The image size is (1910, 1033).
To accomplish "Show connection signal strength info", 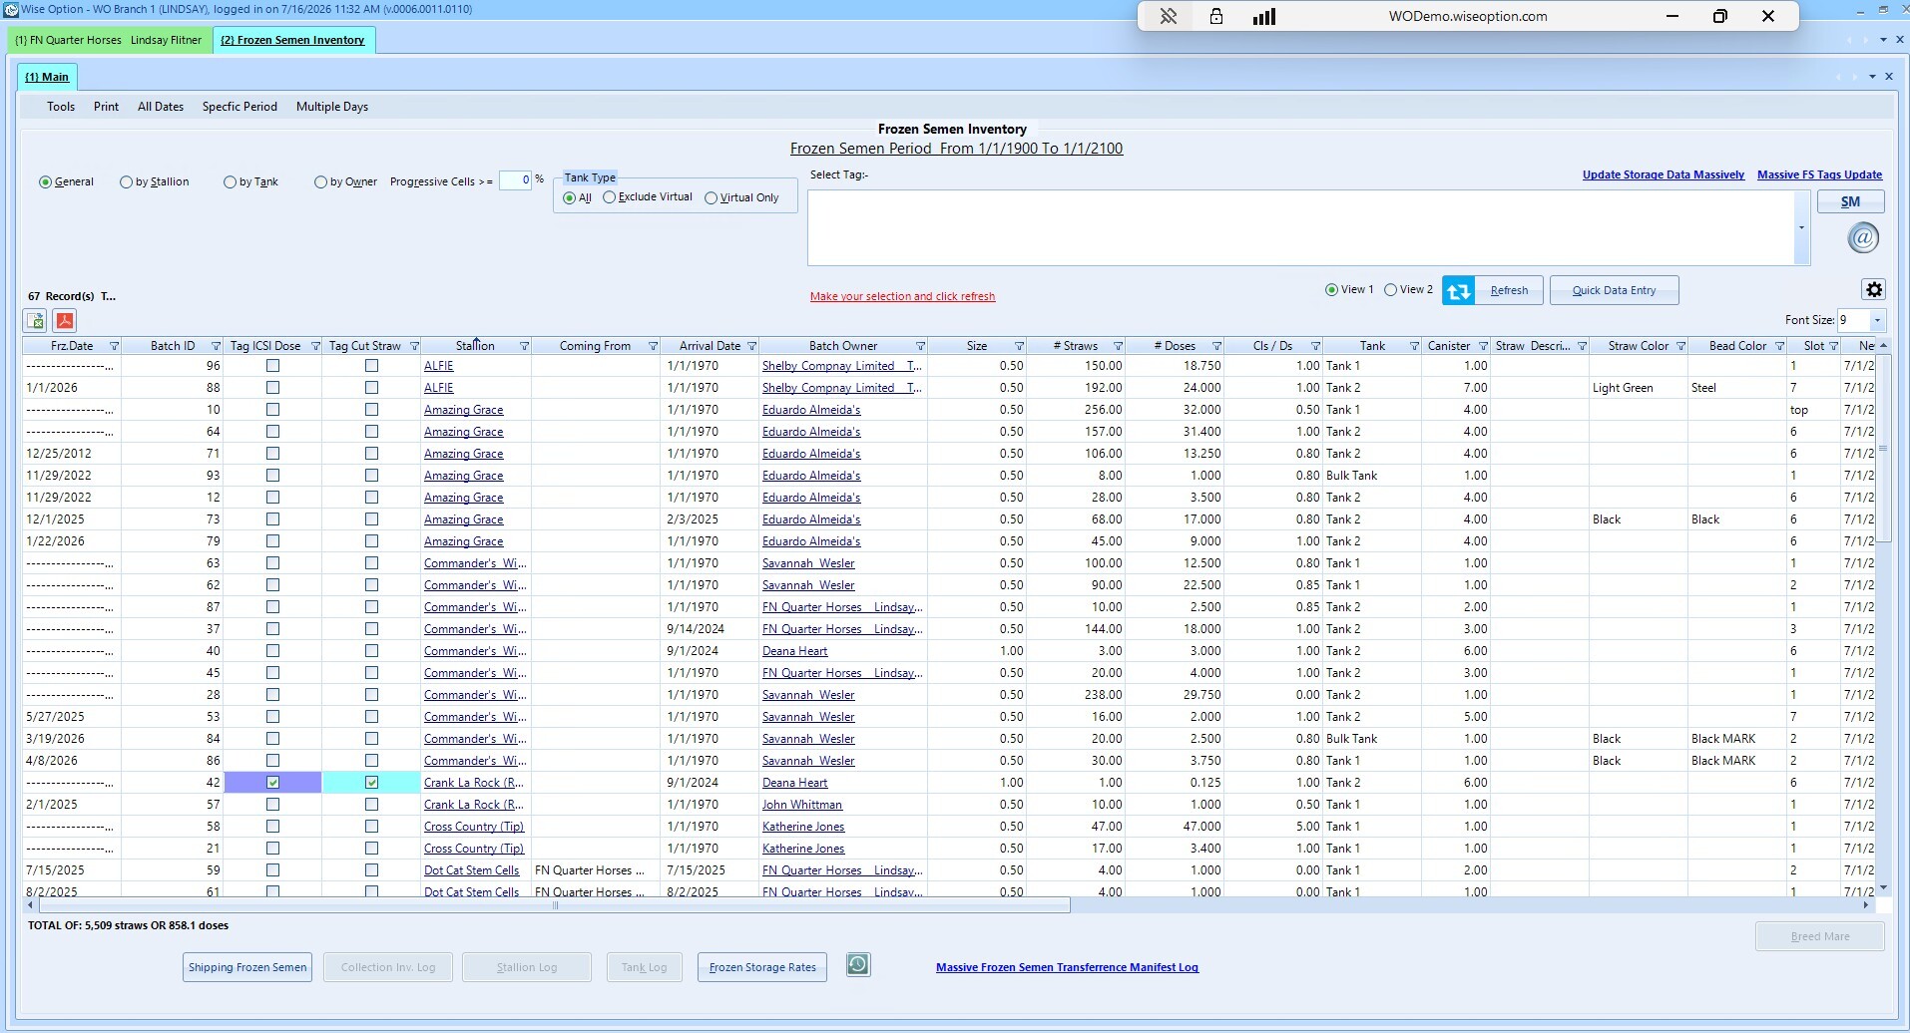I will (1264, 16).
